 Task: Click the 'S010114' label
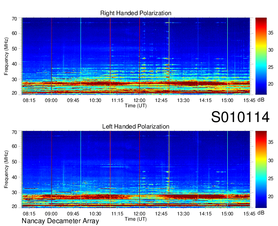(x=240, y=117)
